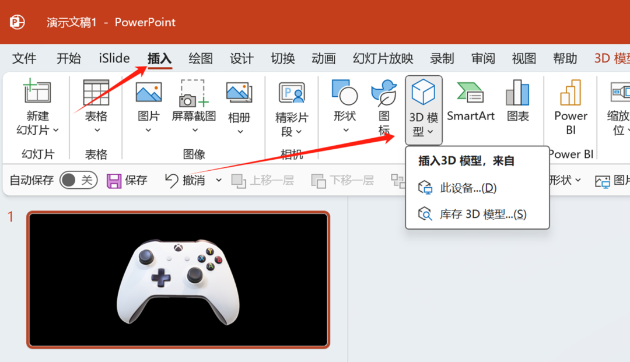Open the quick toolbar 形状 dropdown
Image resolution: width=630 pixels, height=362 pixels.
click(577, 180)
